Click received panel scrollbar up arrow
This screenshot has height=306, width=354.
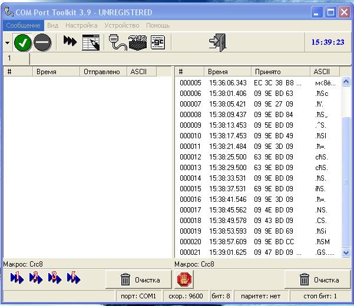click(346, 81)
